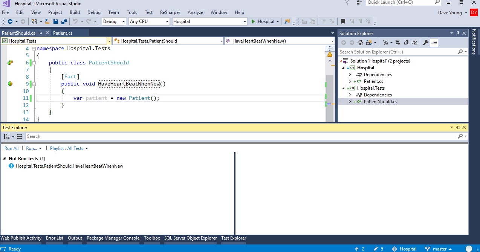Open the HaveHeartBeatWhenNew() member dropdown

(x=333, y=41)
